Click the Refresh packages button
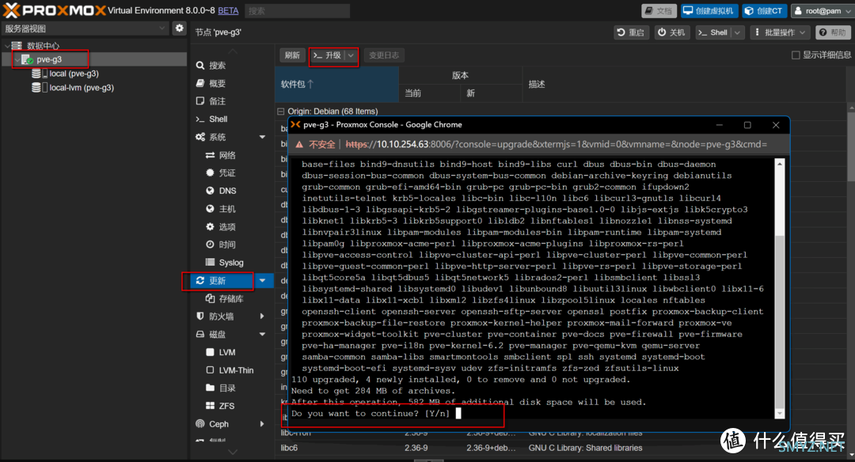855x462 pixels. (x=292, y=55)
